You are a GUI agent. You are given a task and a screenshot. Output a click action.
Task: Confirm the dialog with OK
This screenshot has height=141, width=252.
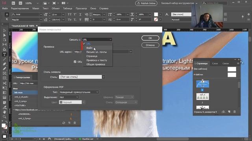click(x=150, y=38)
